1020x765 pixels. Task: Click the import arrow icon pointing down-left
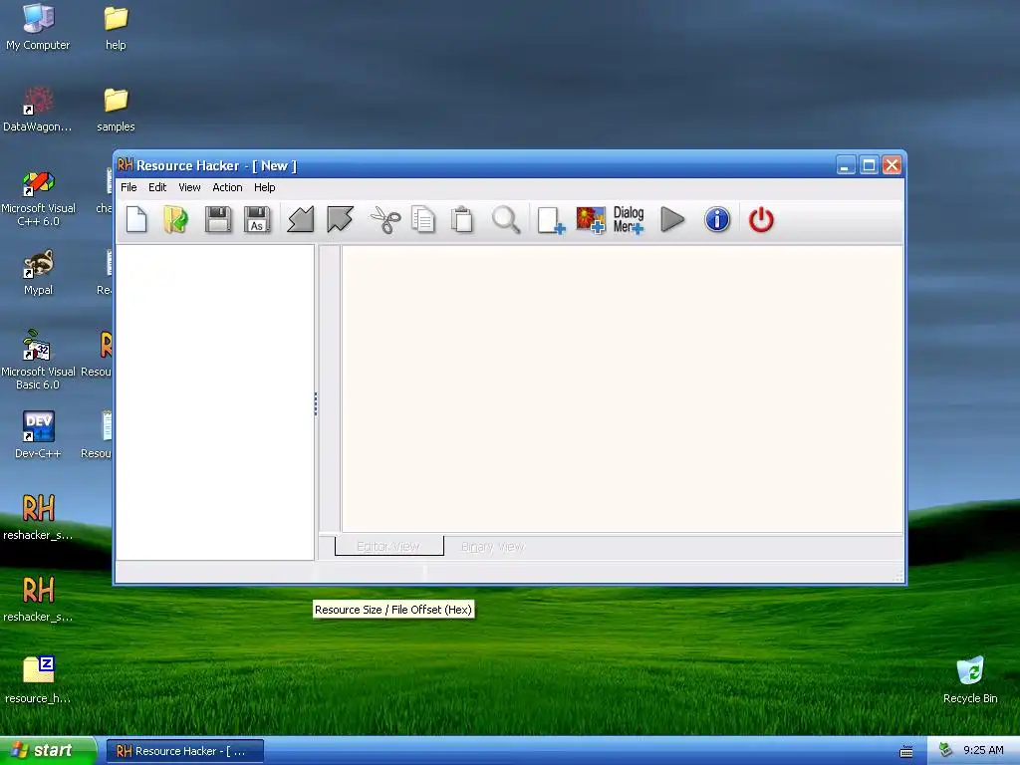click(301, 219)
